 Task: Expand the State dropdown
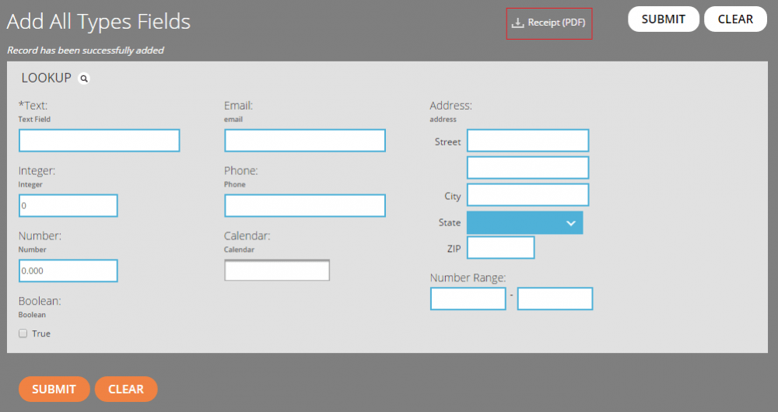coord(524,222)
